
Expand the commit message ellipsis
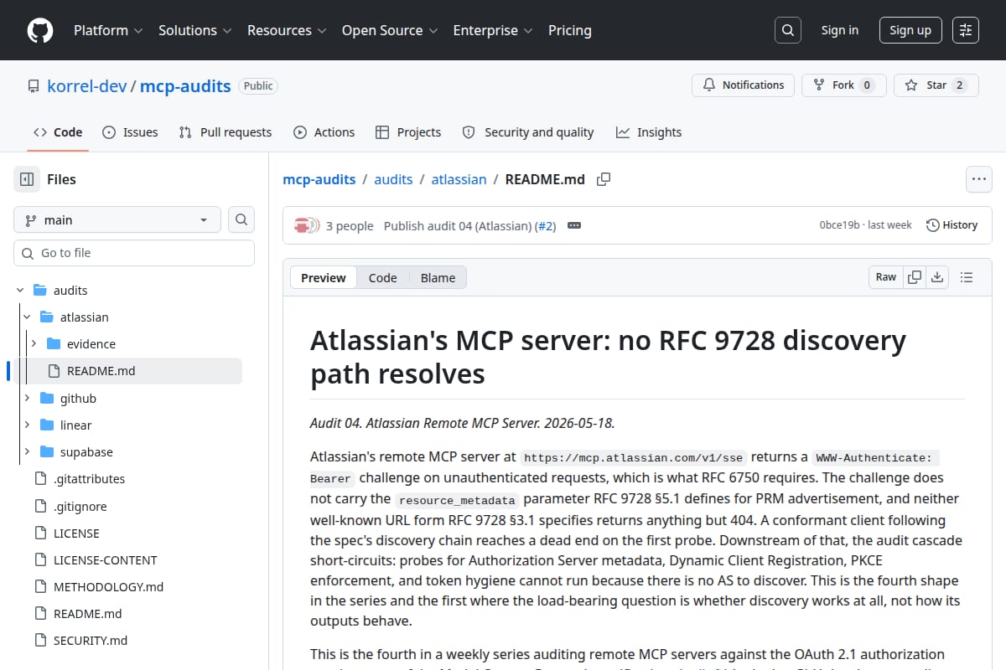574,225
